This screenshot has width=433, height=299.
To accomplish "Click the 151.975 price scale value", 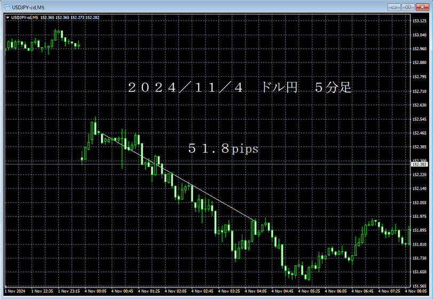I will [x=419, y=216].
